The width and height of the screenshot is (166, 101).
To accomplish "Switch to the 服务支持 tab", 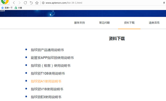I will (79, 23).
